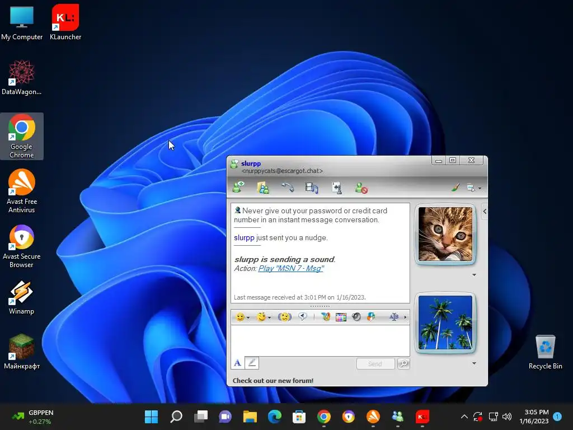Open network settings tray icon

tap(494, 417)
